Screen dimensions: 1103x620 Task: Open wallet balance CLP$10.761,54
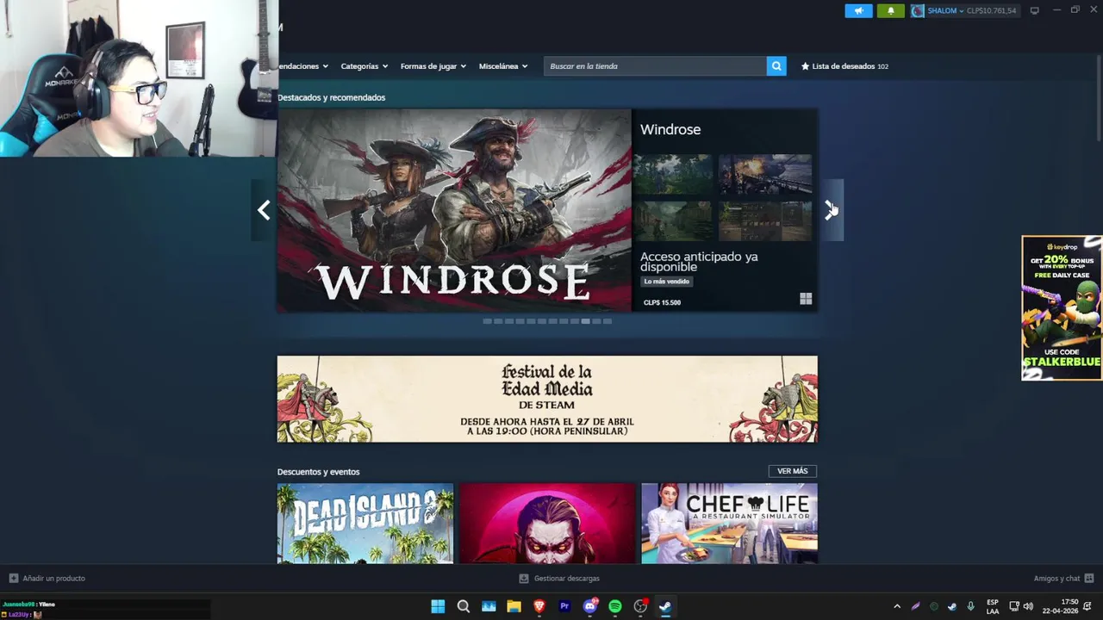[x=991, y=10]
